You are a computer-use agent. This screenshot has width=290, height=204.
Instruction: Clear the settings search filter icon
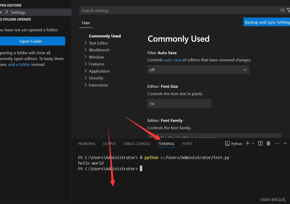pos(282,10)
